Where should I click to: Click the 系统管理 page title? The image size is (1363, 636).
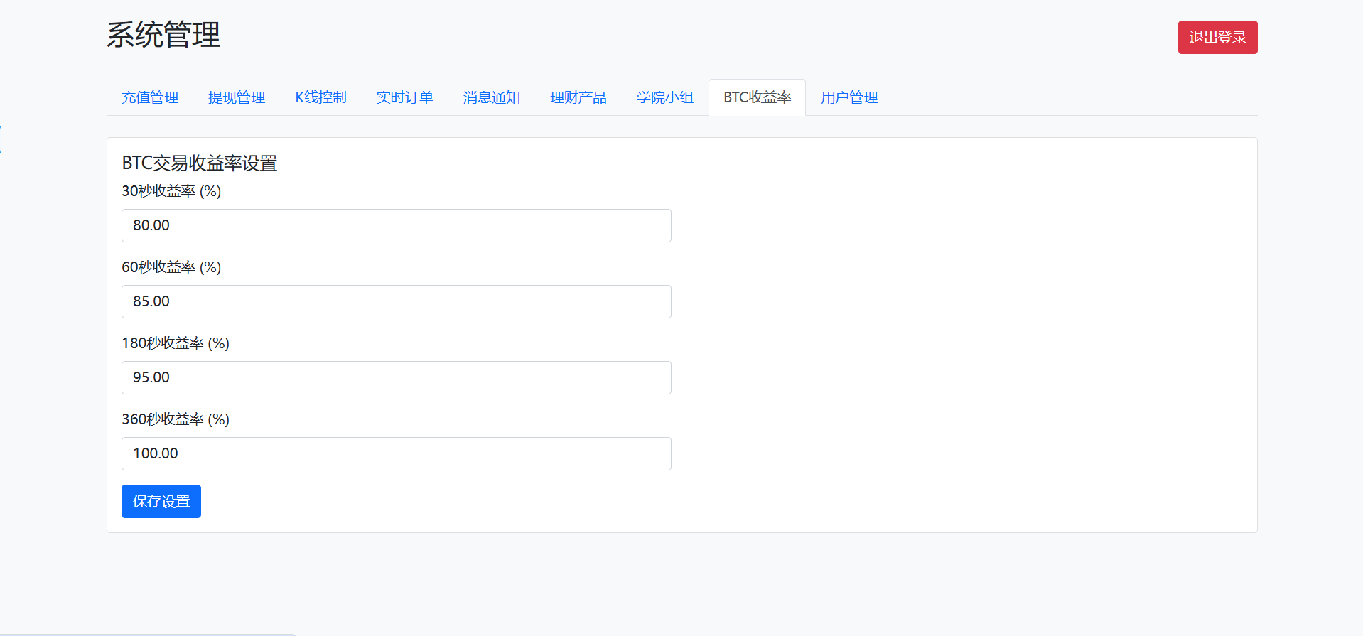pyautogui.click(x=163, y=35)
